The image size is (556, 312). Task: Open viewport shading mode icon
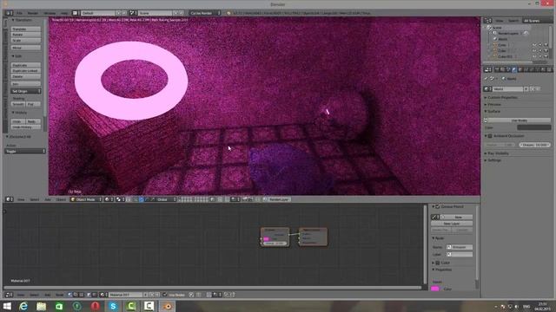(108, 199)
